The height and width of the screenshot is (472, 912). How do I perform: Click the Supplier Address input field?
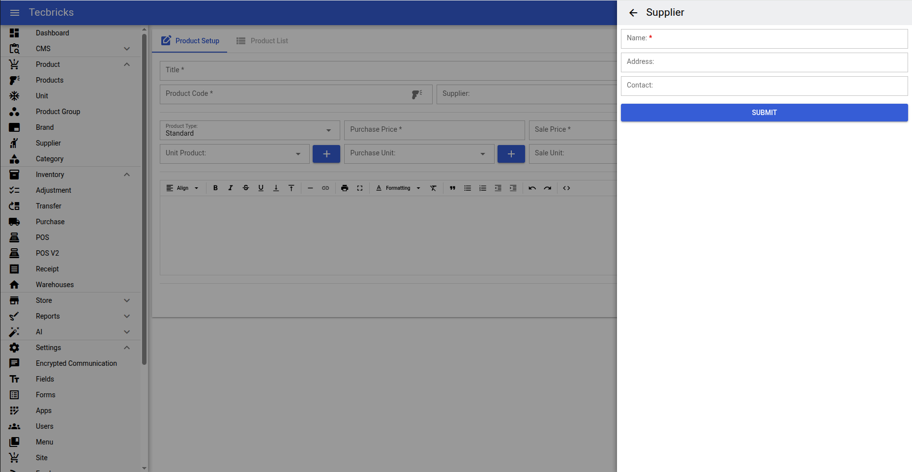(x=764, y=62)
